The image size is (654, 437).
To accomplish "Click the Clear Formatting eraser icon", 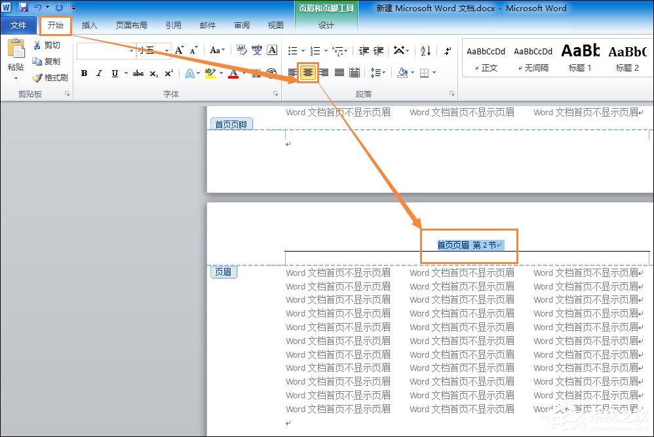I will [x=241, y=50].
